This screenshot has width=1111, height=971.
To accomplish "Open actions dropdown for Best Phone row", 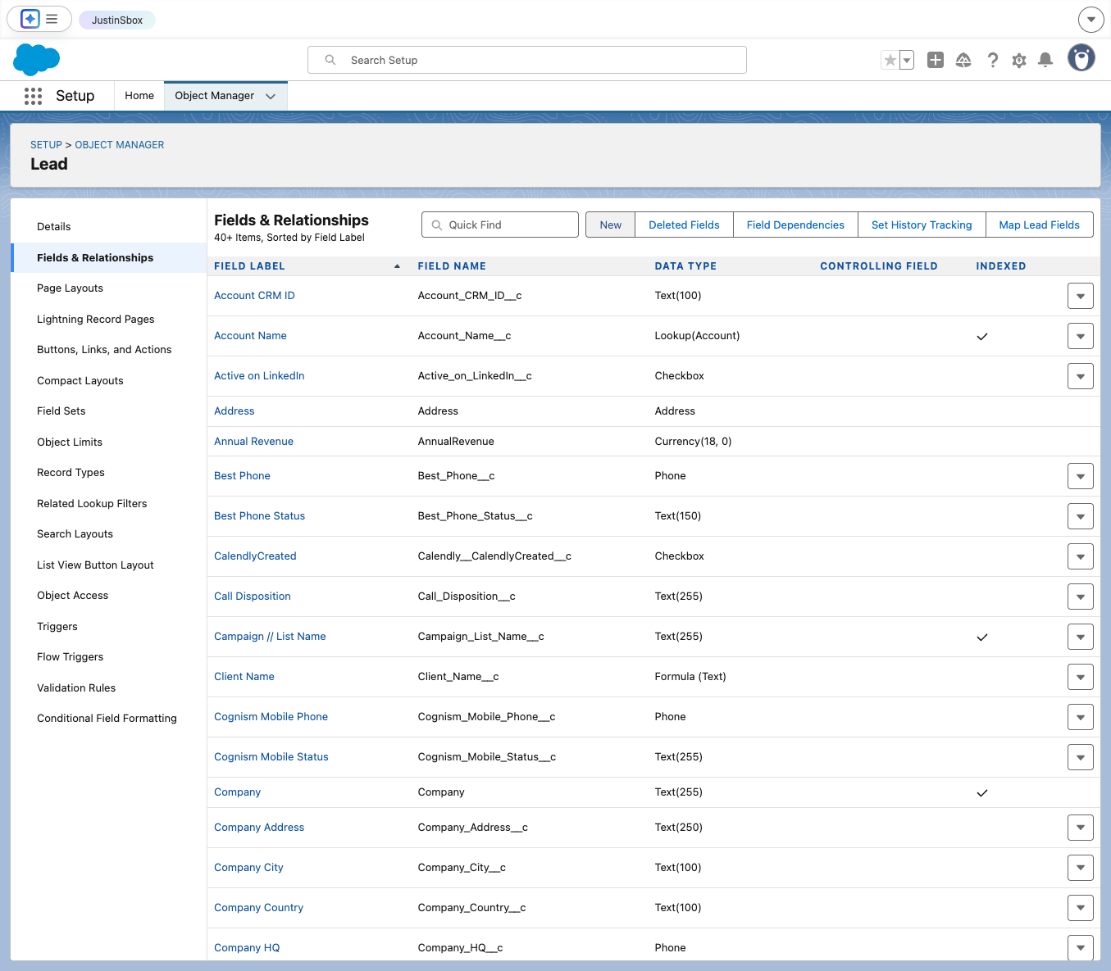I will (1081, 476).
